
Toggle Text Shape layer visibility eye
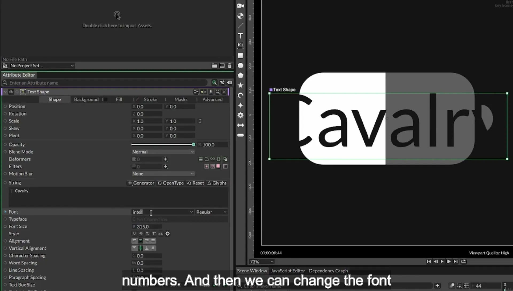[x=11, y=92]
